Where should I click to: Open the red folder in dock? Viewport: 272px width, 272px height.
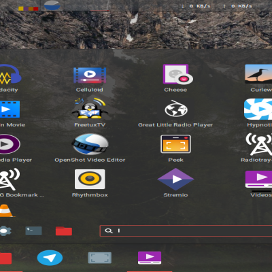click(5, 258)
